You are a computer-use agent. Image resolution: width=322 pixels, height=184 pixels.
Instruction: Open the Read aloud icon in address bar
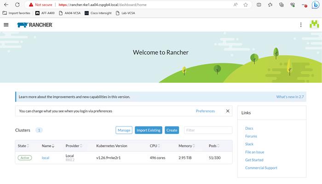(236, 5)
